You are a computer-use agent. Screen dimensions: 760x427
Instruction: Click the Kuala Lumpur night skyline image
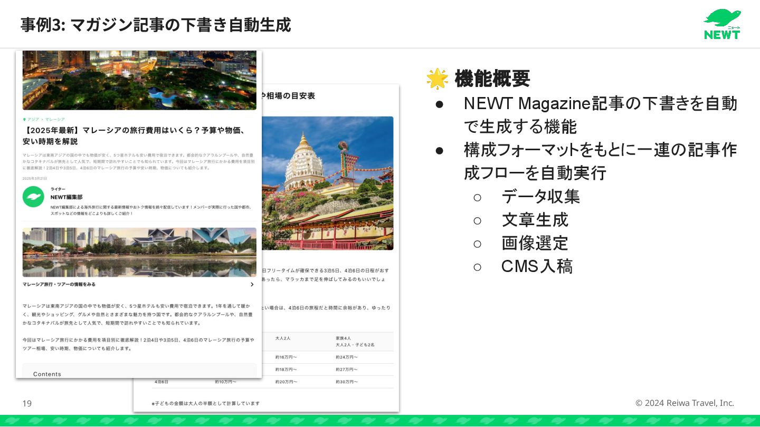click(x=139, y=80)
